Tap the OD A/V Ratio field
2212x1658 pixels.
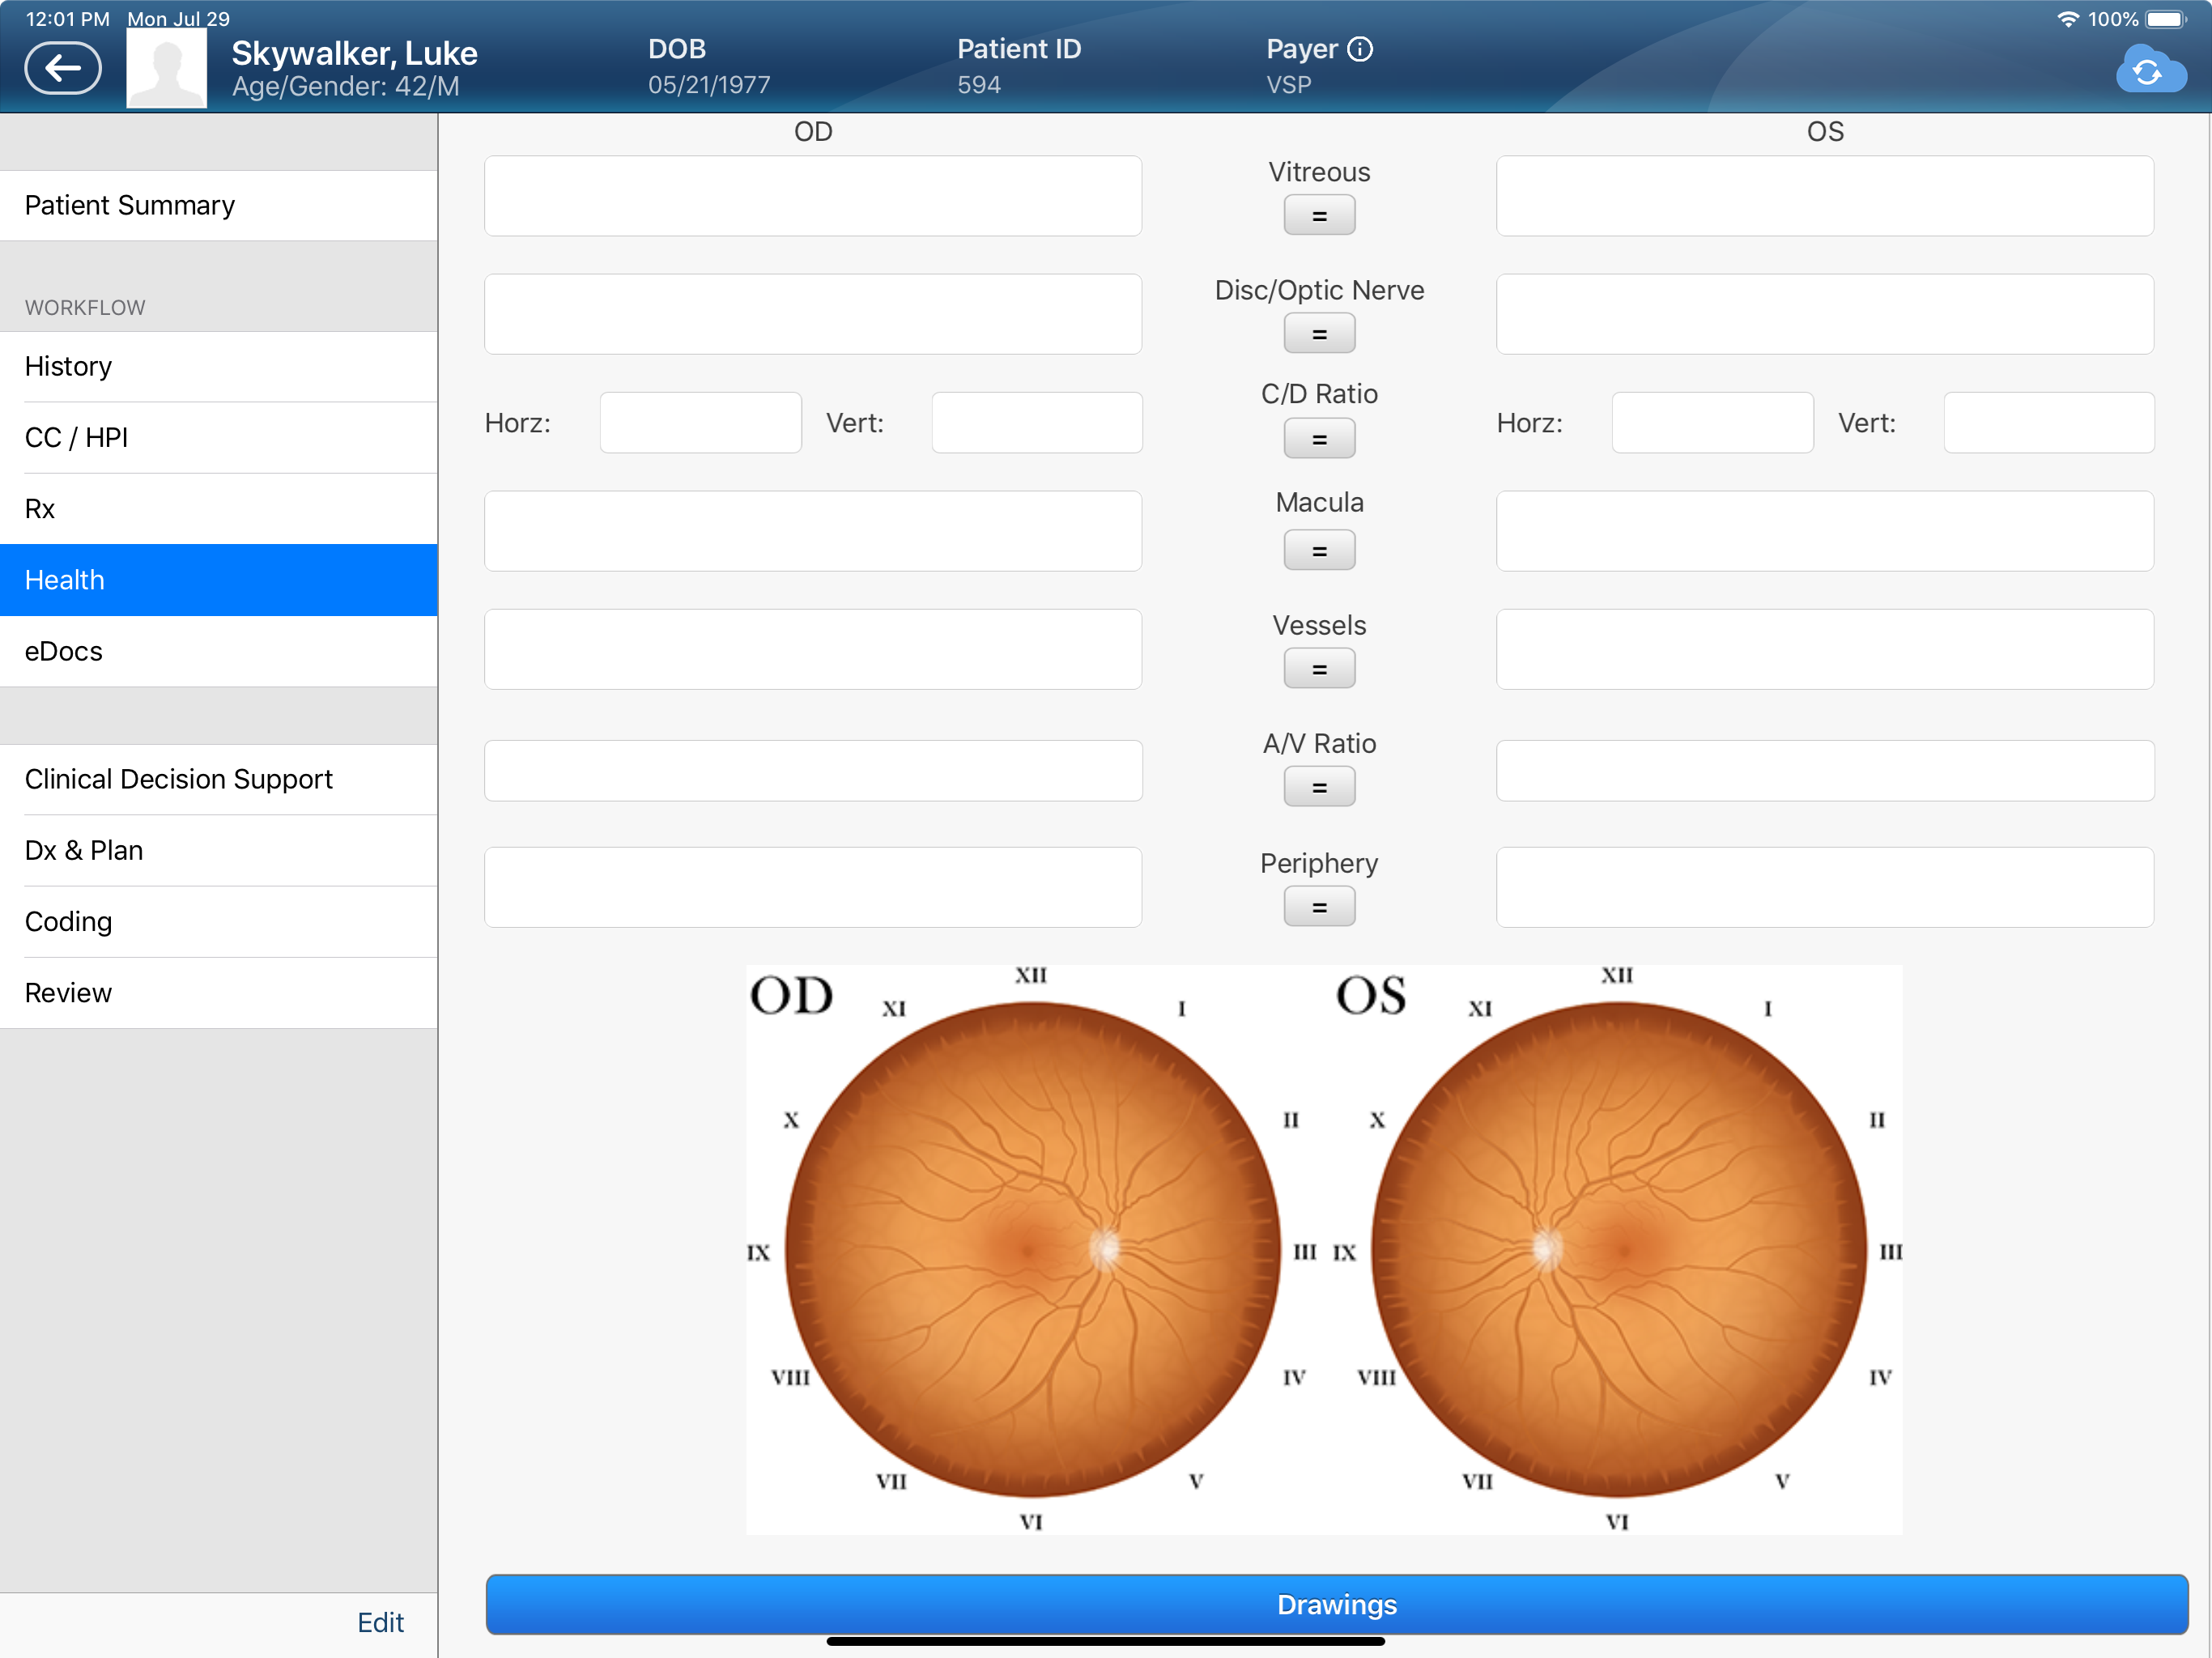(x=813, y=770)
